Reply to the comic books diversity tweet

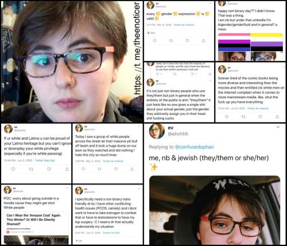(227, 117)
